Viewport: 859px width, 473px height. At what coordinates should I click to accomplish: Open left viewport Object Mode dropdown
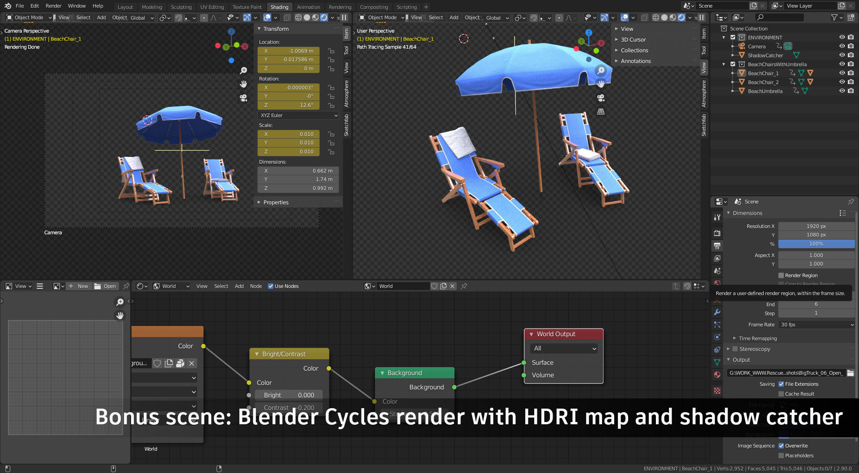point(30,17)
